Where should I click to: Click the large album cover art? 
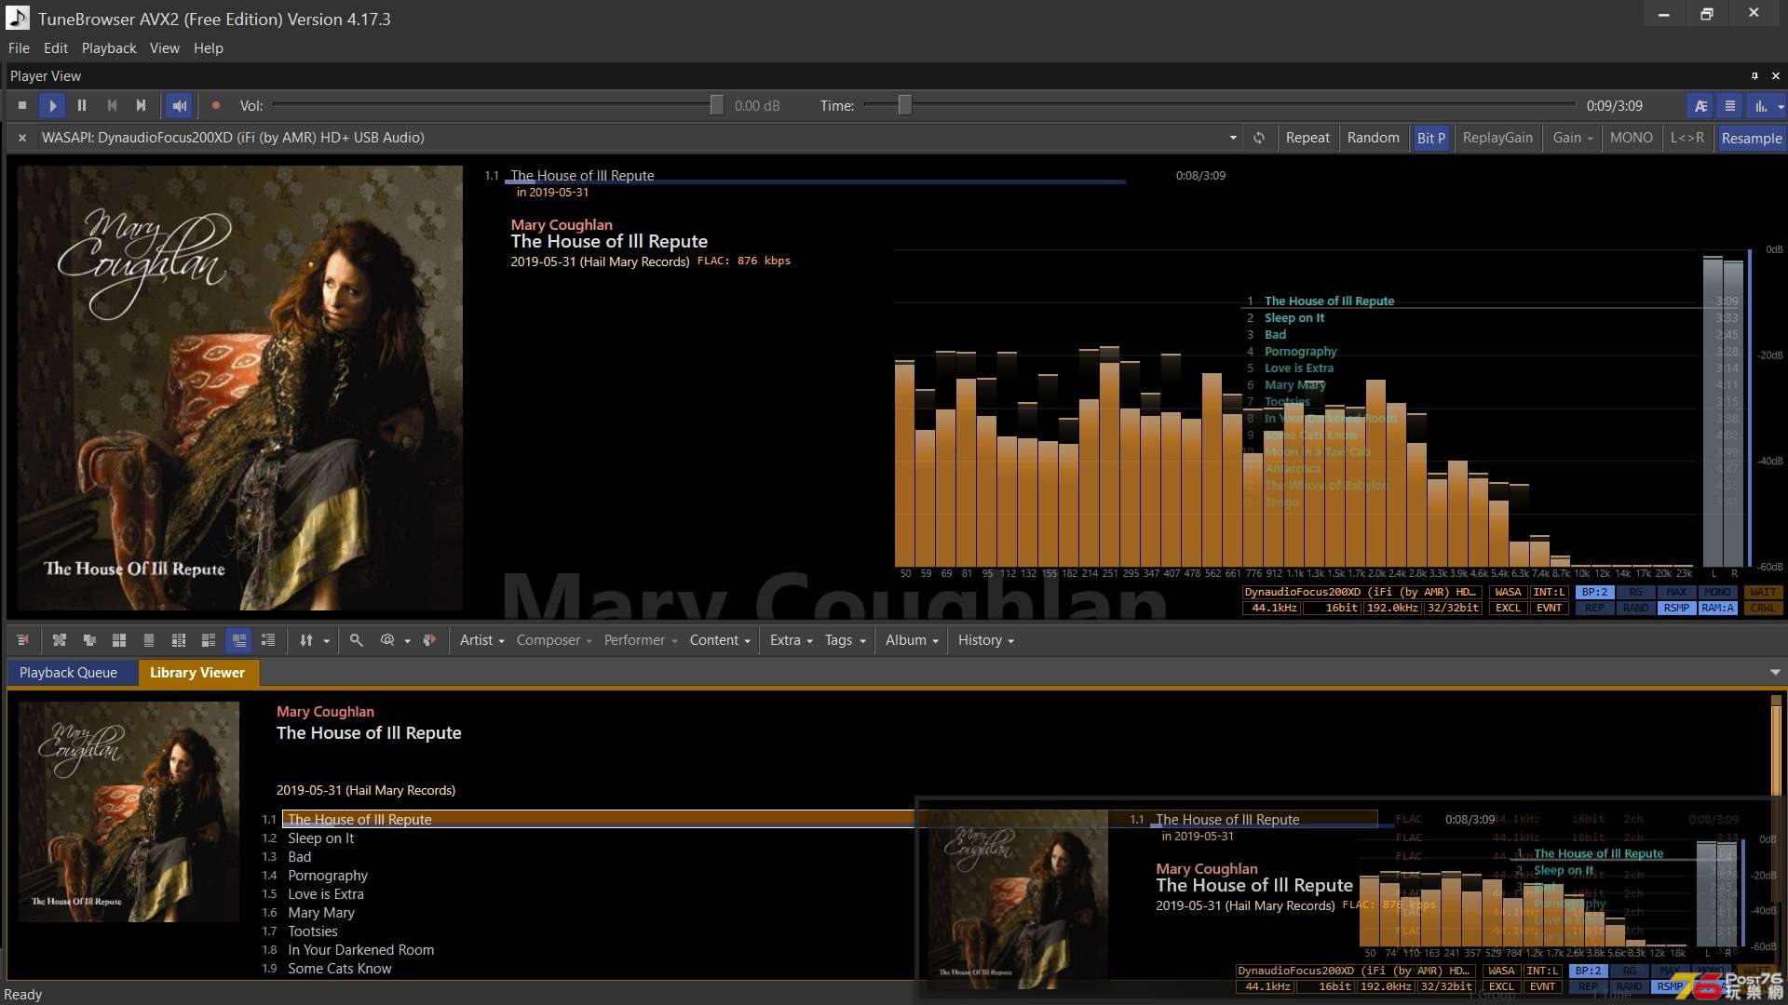240,388
